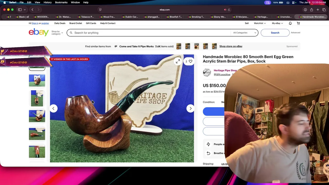Click the blue Search button

coord(275,33)
